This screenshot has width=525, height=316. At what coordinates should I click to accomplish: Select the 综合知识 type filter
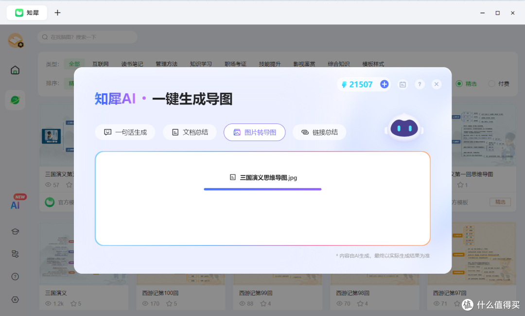tap(339, 64)
